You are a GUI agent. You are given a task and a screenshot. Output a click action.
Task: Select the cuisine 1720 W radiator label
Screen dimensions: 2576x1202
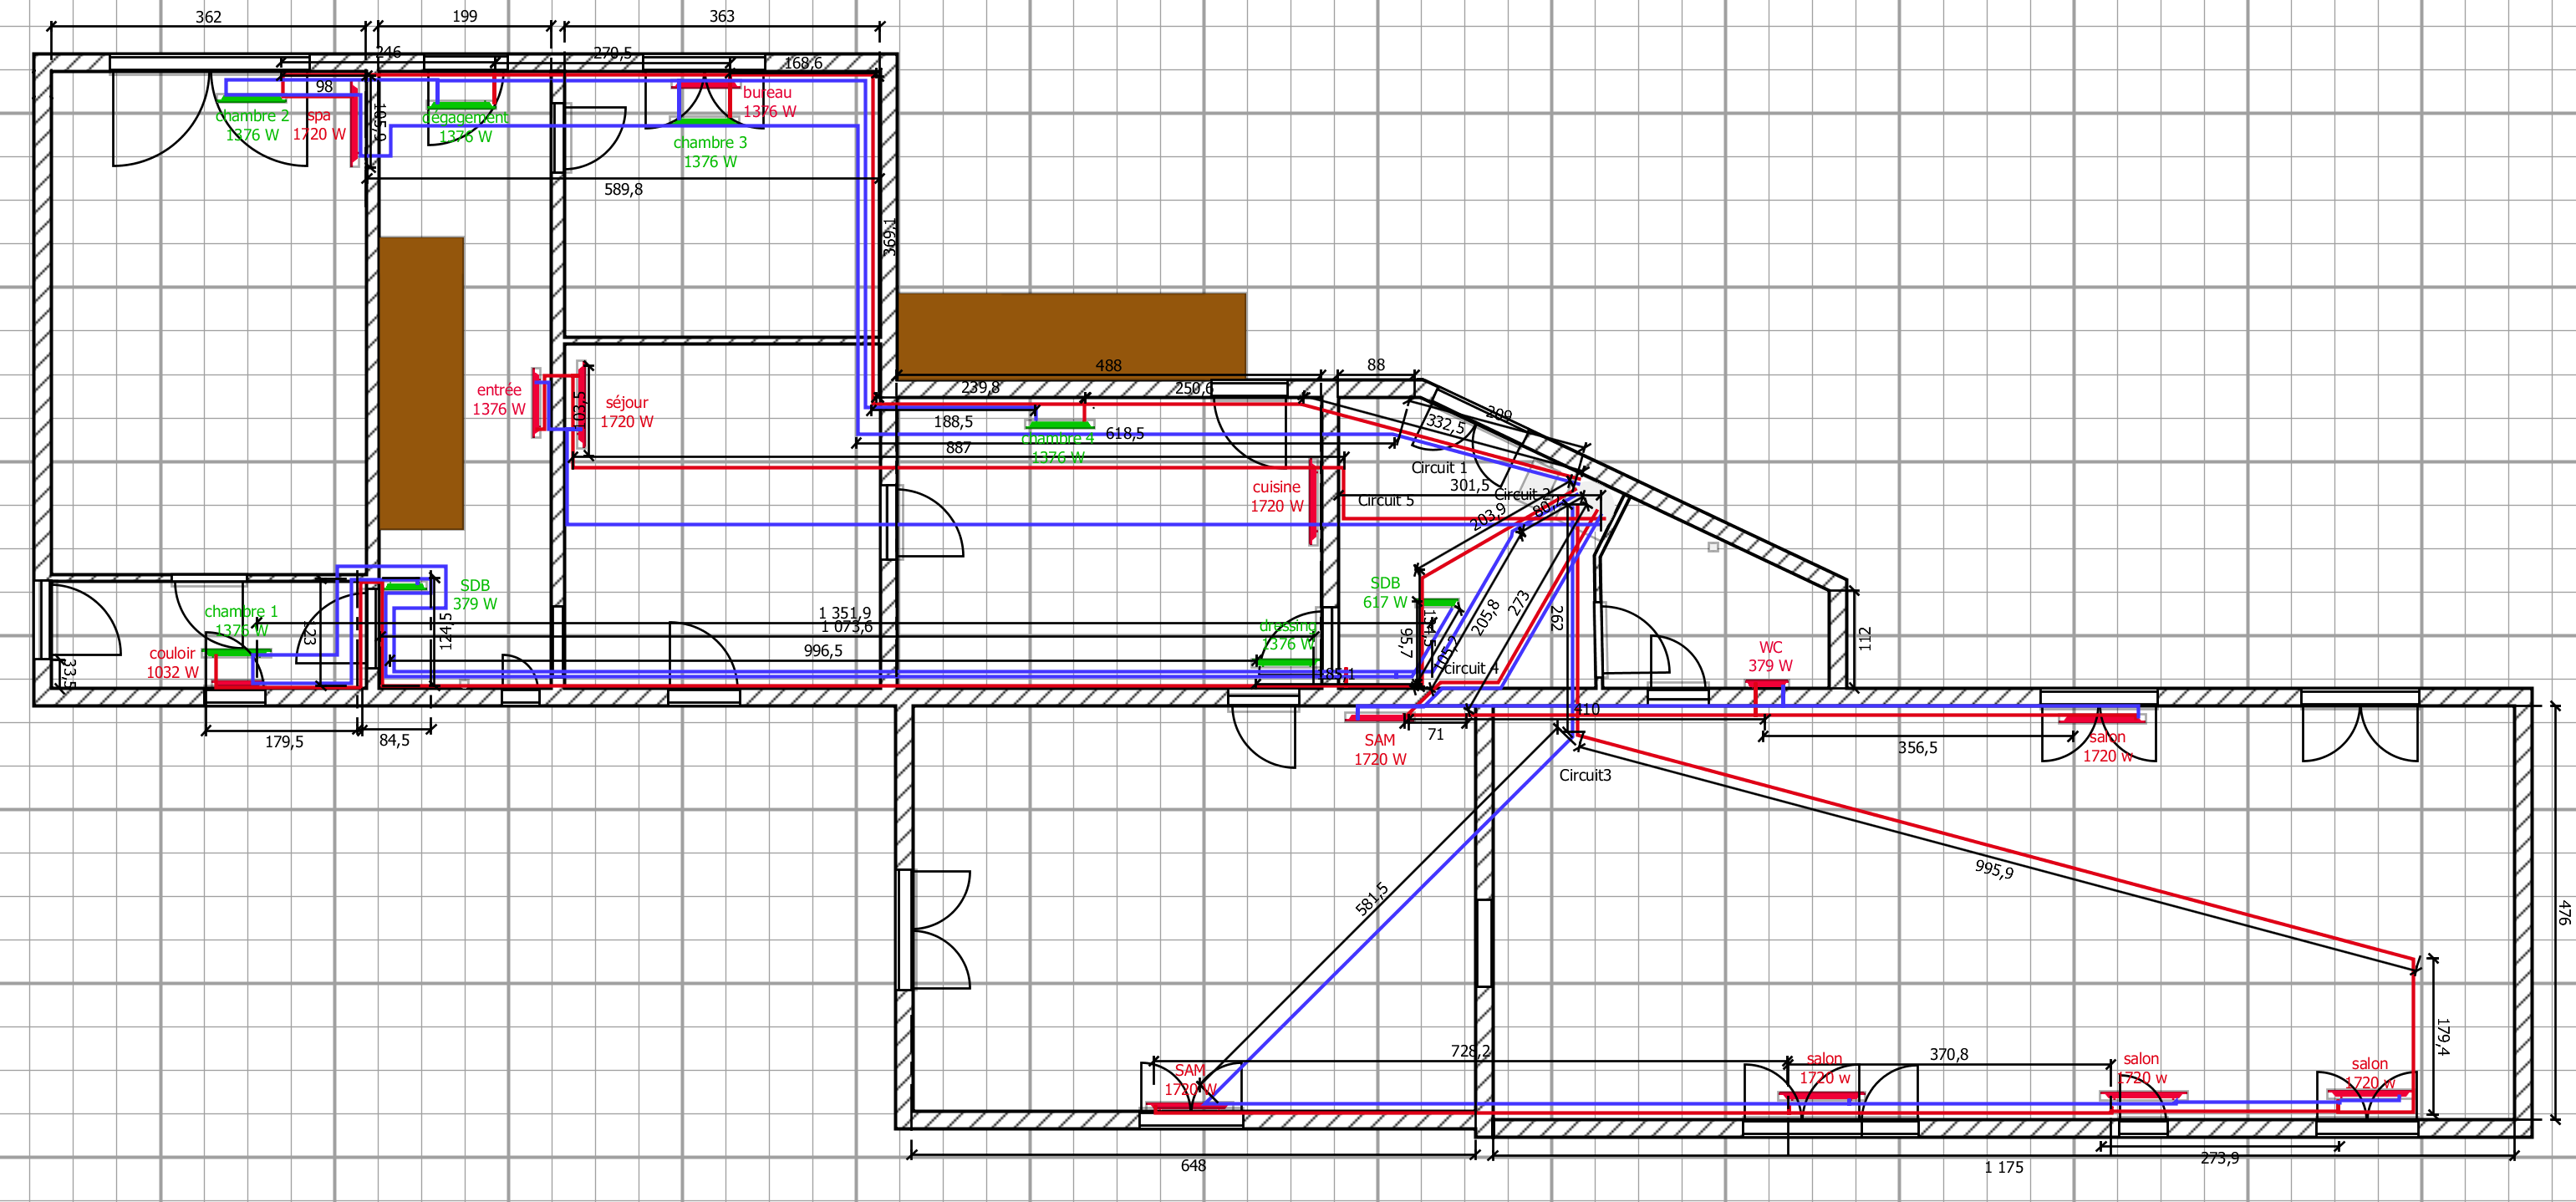pyautogui.click(x=1276, y=497)
